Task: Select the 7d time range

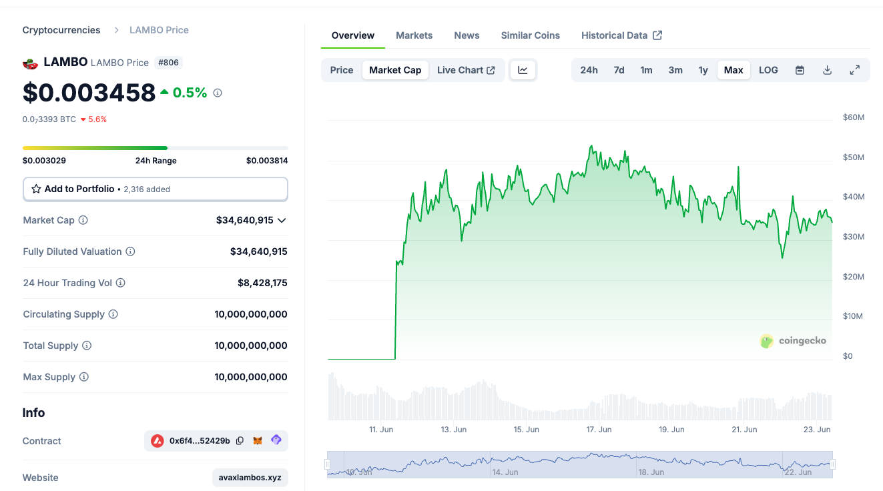Action: [619, 70]
